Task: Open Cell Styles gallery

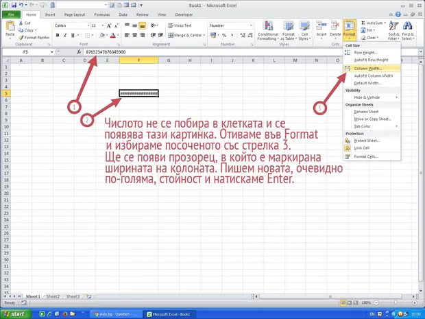Action: (x=304, y=31)
